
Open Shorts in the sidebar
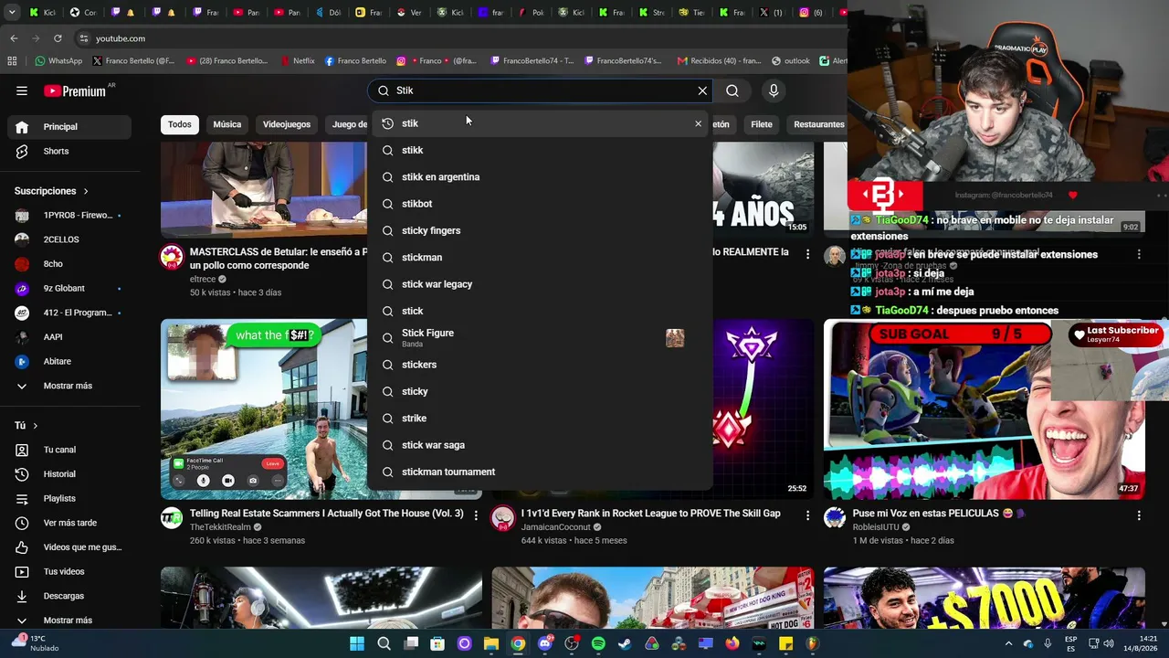click(71, 151)
